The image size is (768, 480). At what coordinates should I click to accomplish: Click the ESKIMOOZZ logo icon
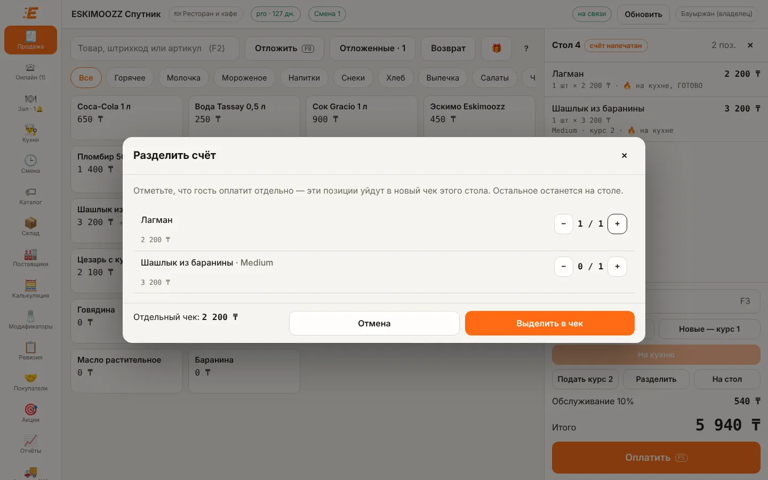pos(31,13)
